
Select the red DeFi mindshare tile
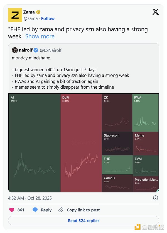pos(81,143)
